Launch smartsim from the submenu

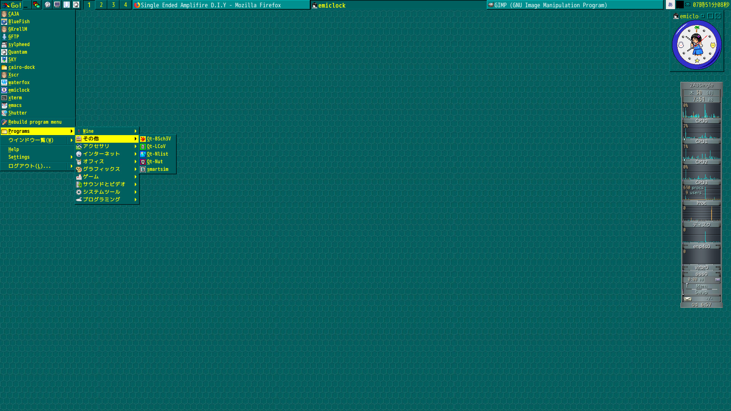coord(157,169)
